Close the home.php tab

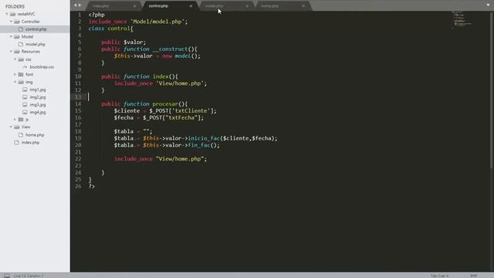[x=303, y=6]
